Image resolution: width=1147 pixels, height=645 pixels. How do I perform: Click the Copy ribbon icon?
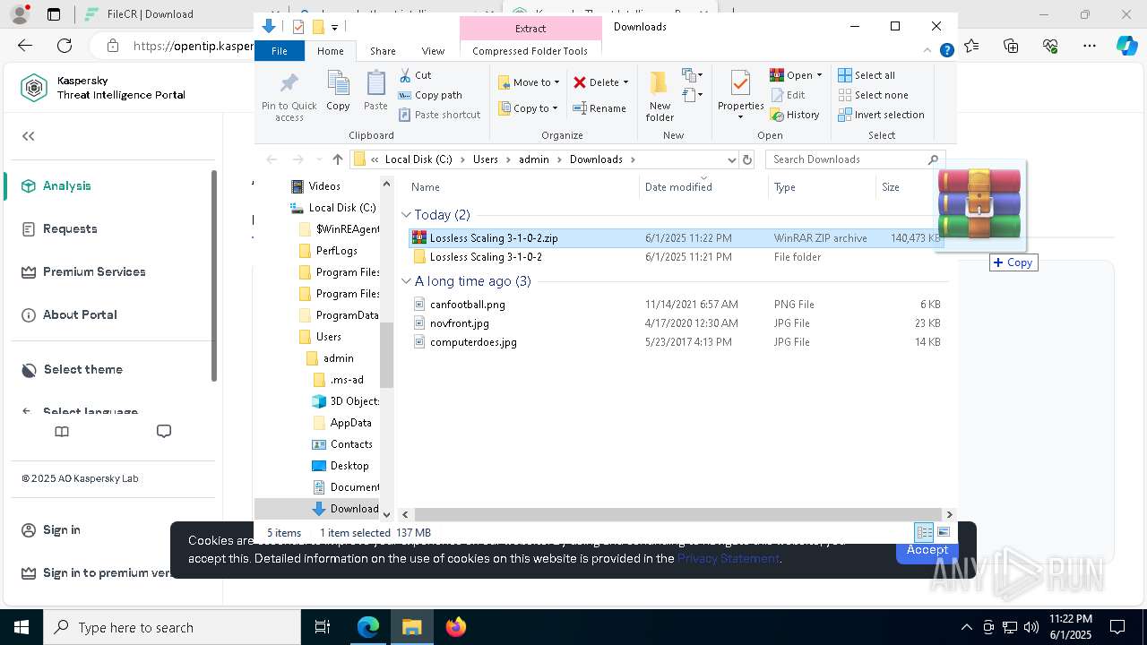coord(338,91)
